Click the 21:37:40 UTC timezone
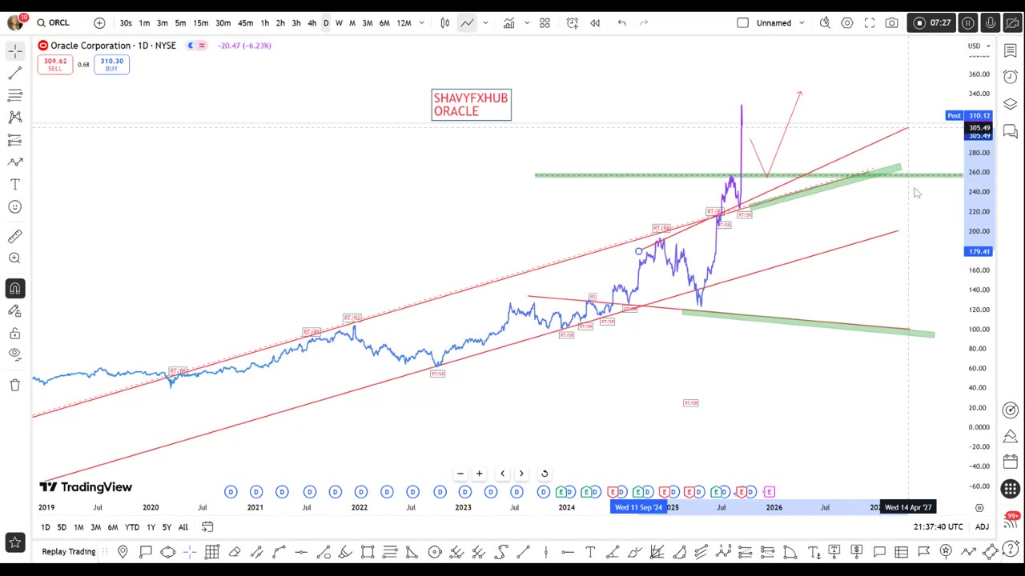The image size is (1025, 576). pos(938,527)
